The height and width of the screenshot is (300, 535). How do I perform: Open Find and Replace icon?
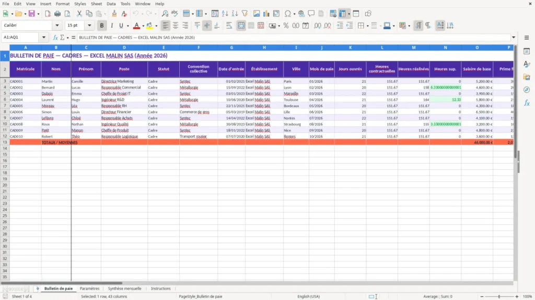click(165, 14)
